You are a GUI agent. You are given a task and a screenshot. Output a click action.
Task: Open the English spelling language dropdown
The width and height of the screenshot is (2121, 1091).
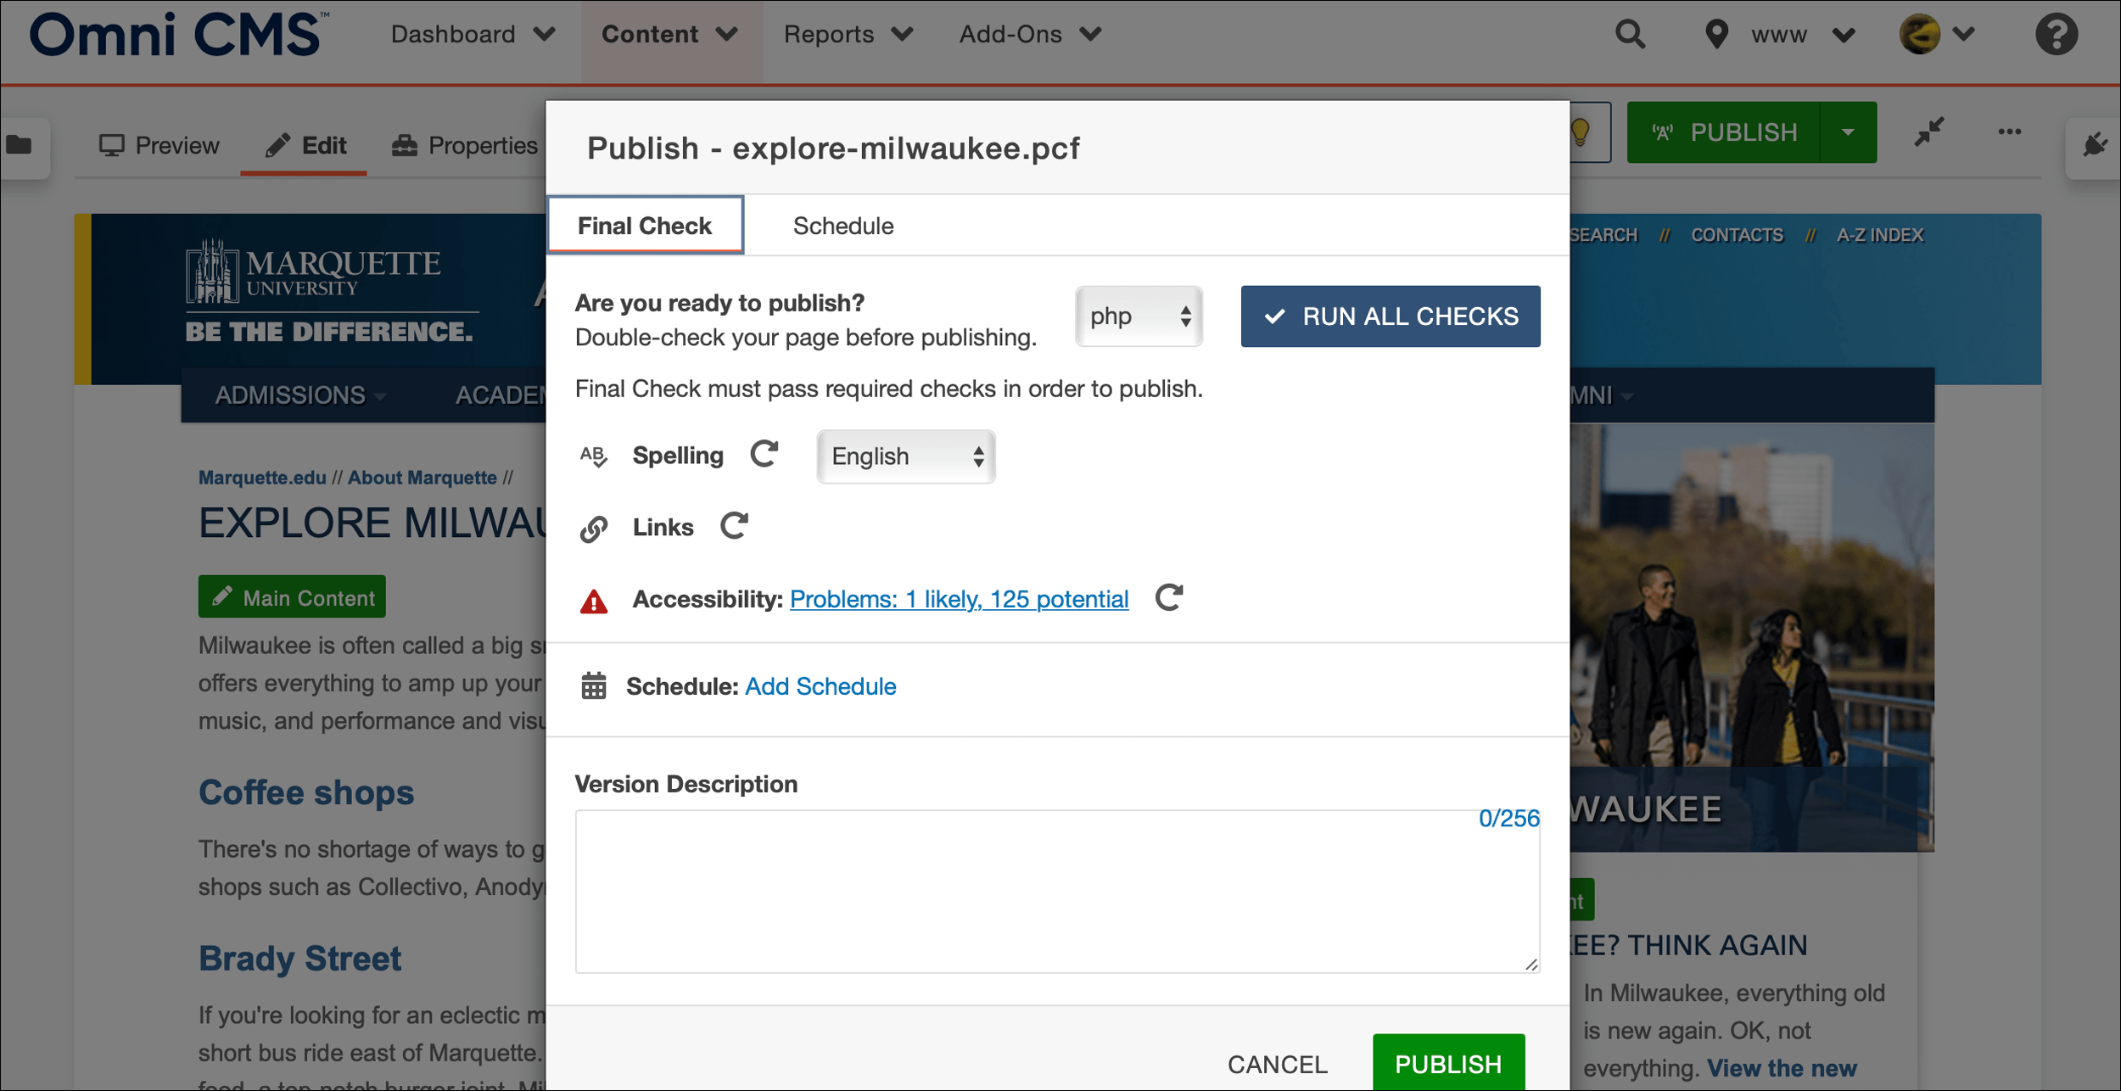click(x=906, y=456)
